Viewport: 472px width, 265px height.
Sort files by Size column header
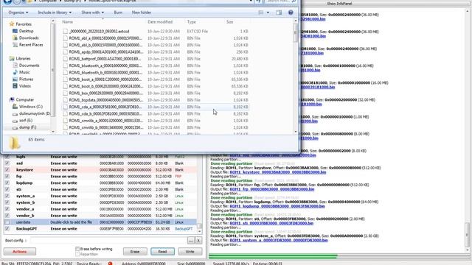click(x=229, y=22)
